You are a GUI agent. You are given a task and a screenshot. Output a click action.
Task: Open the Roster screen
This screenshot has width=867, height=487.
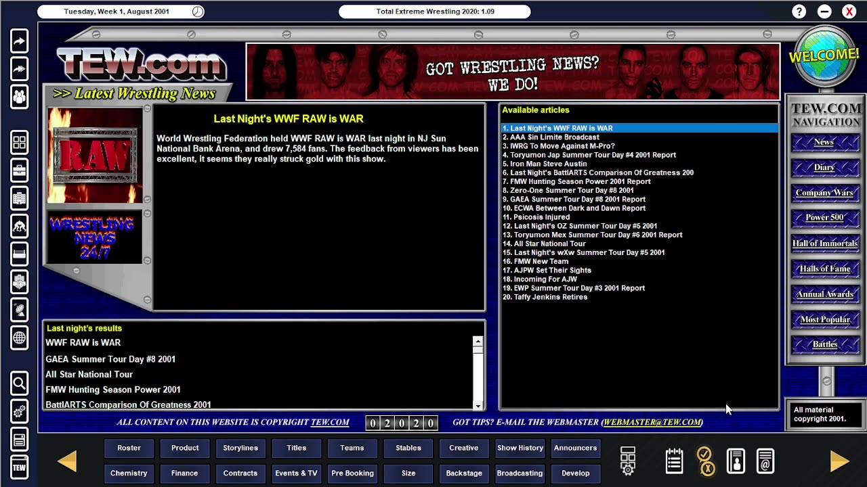click(129, 448)
